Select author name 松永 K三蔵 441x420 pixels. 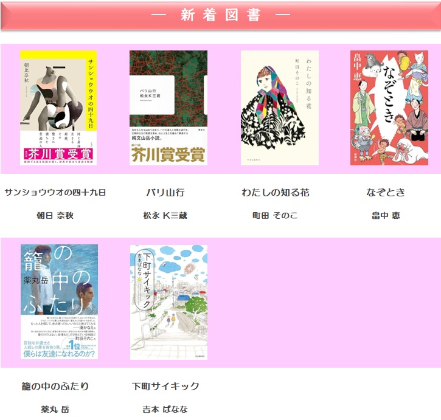(165, 215)
